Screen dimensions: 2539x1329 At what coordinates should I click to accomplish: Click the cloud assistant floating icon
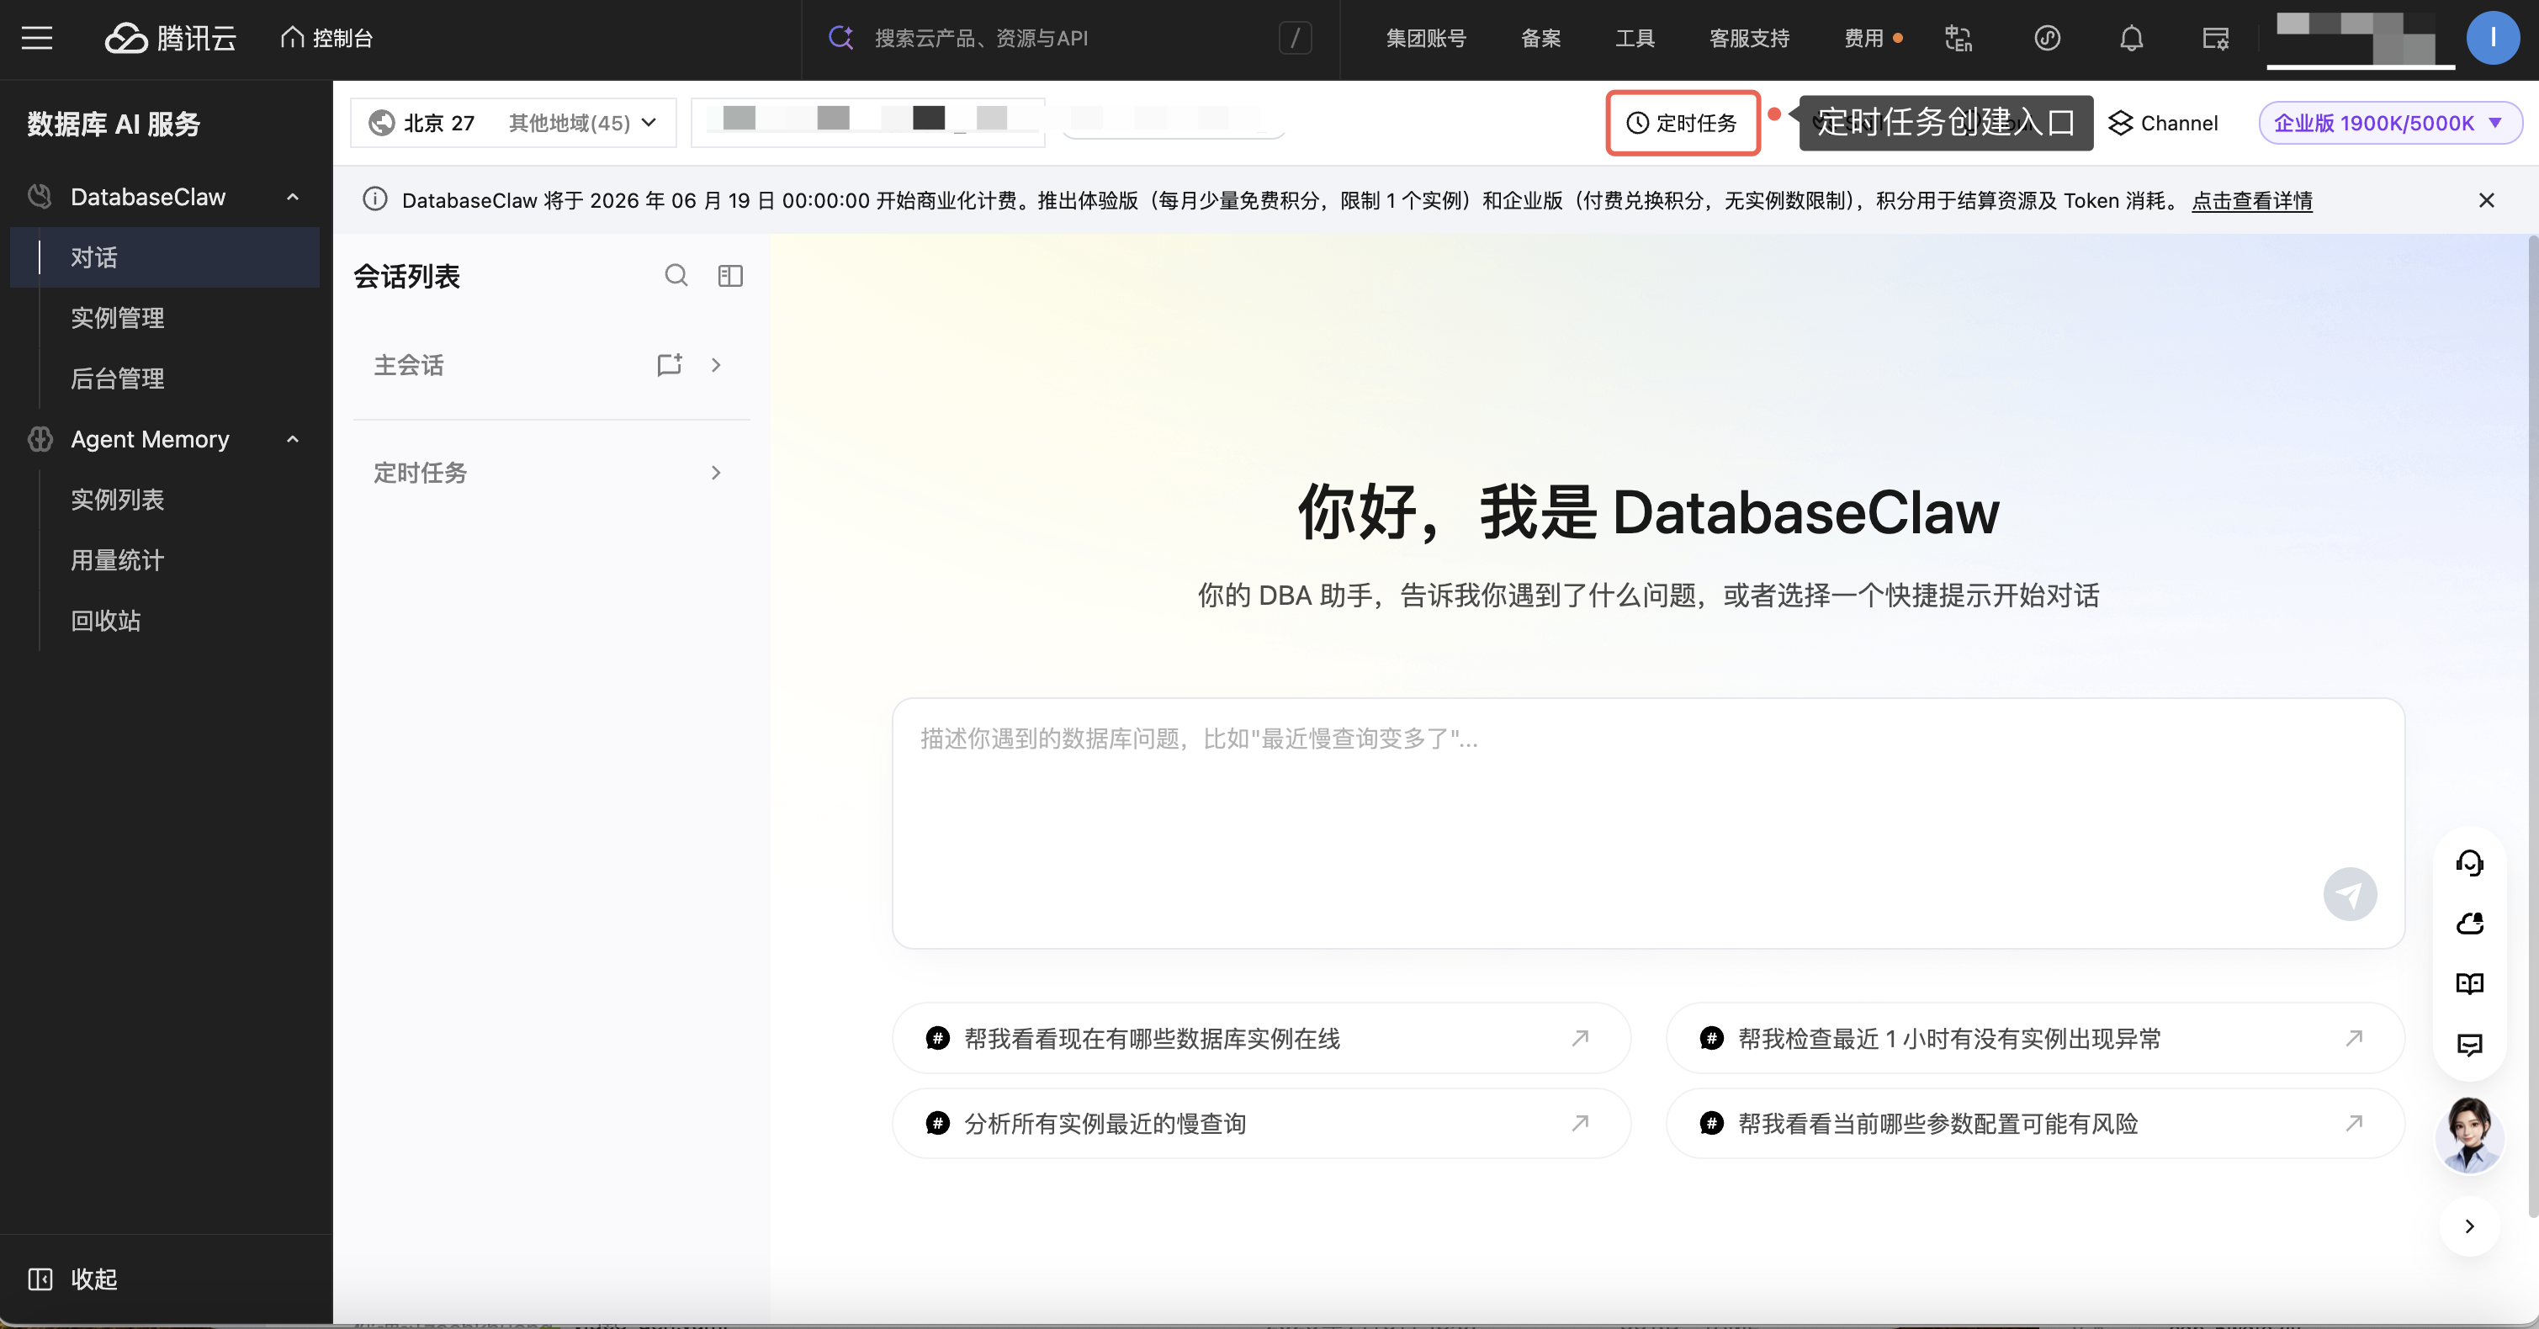point(2469,923)
